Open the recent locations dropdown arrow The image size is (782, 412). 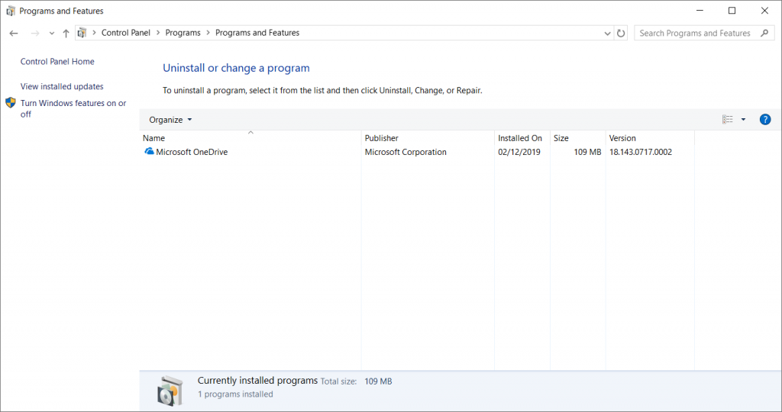coord(51,34)
